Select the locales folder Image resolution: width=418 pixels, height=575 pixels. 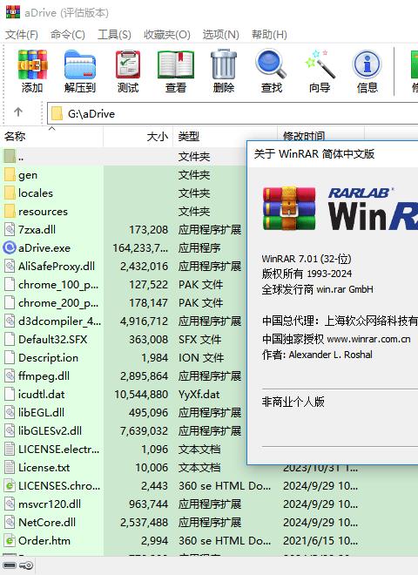coord(35,193)
